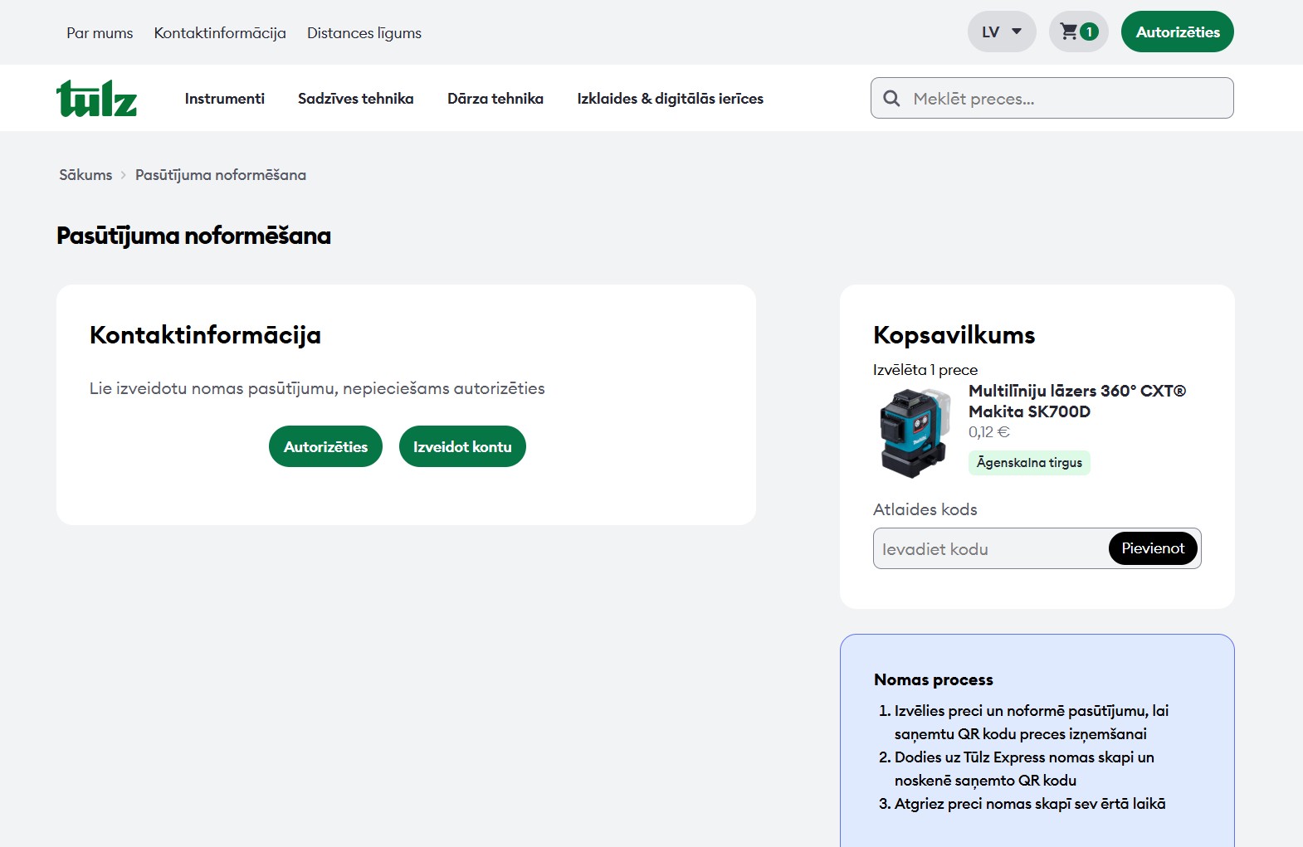Go to Sākums breadcrumb
Viewport: 1303px width, 847px height.
(85, 175)
